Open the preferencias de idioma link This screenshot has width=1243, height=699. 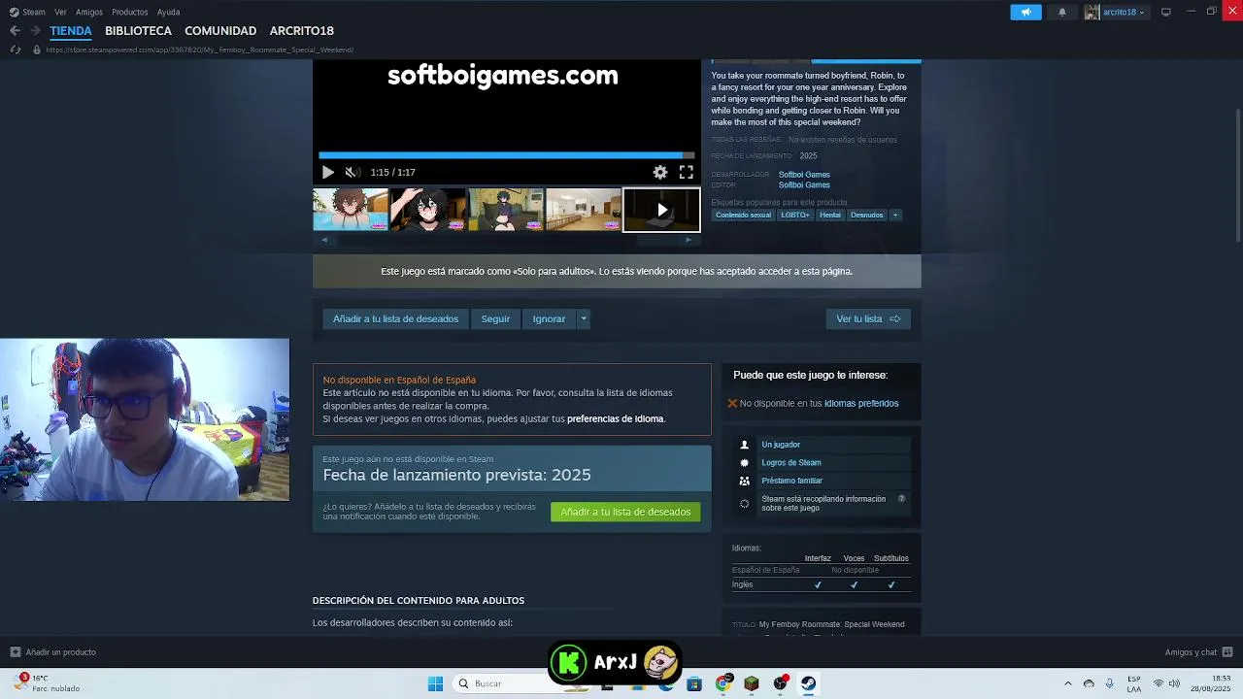click(x=616, y=419)
